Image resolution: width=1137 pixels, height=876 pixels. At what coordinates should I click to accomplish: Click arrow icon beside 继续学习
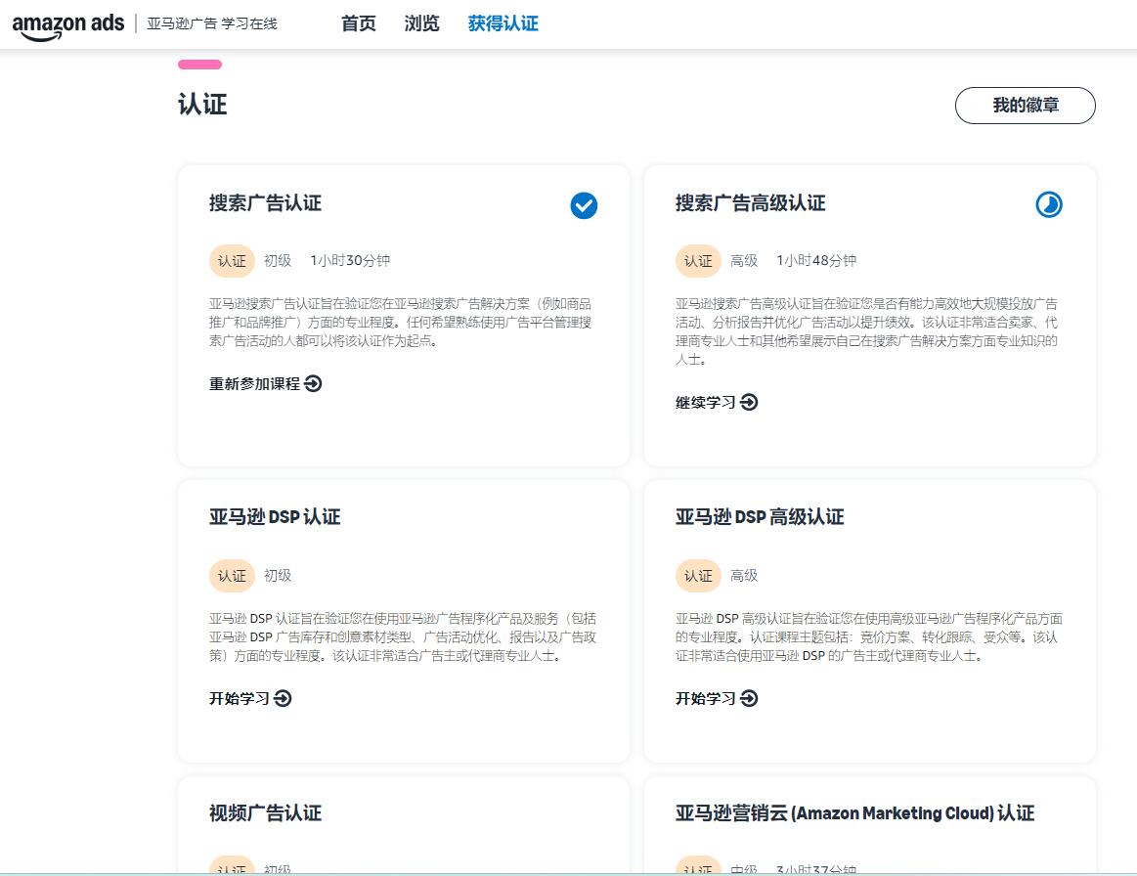[750, 403]
